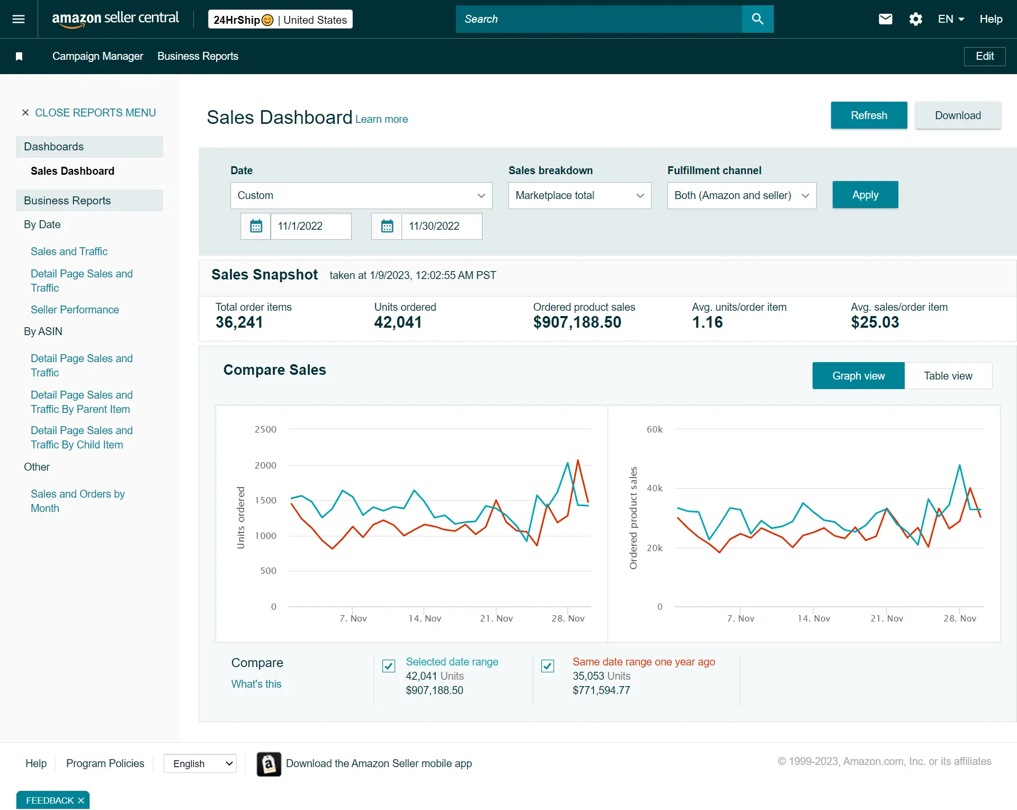Open Help in the top bar
This screenshot has width=1017, height=810.
point(991,19)
